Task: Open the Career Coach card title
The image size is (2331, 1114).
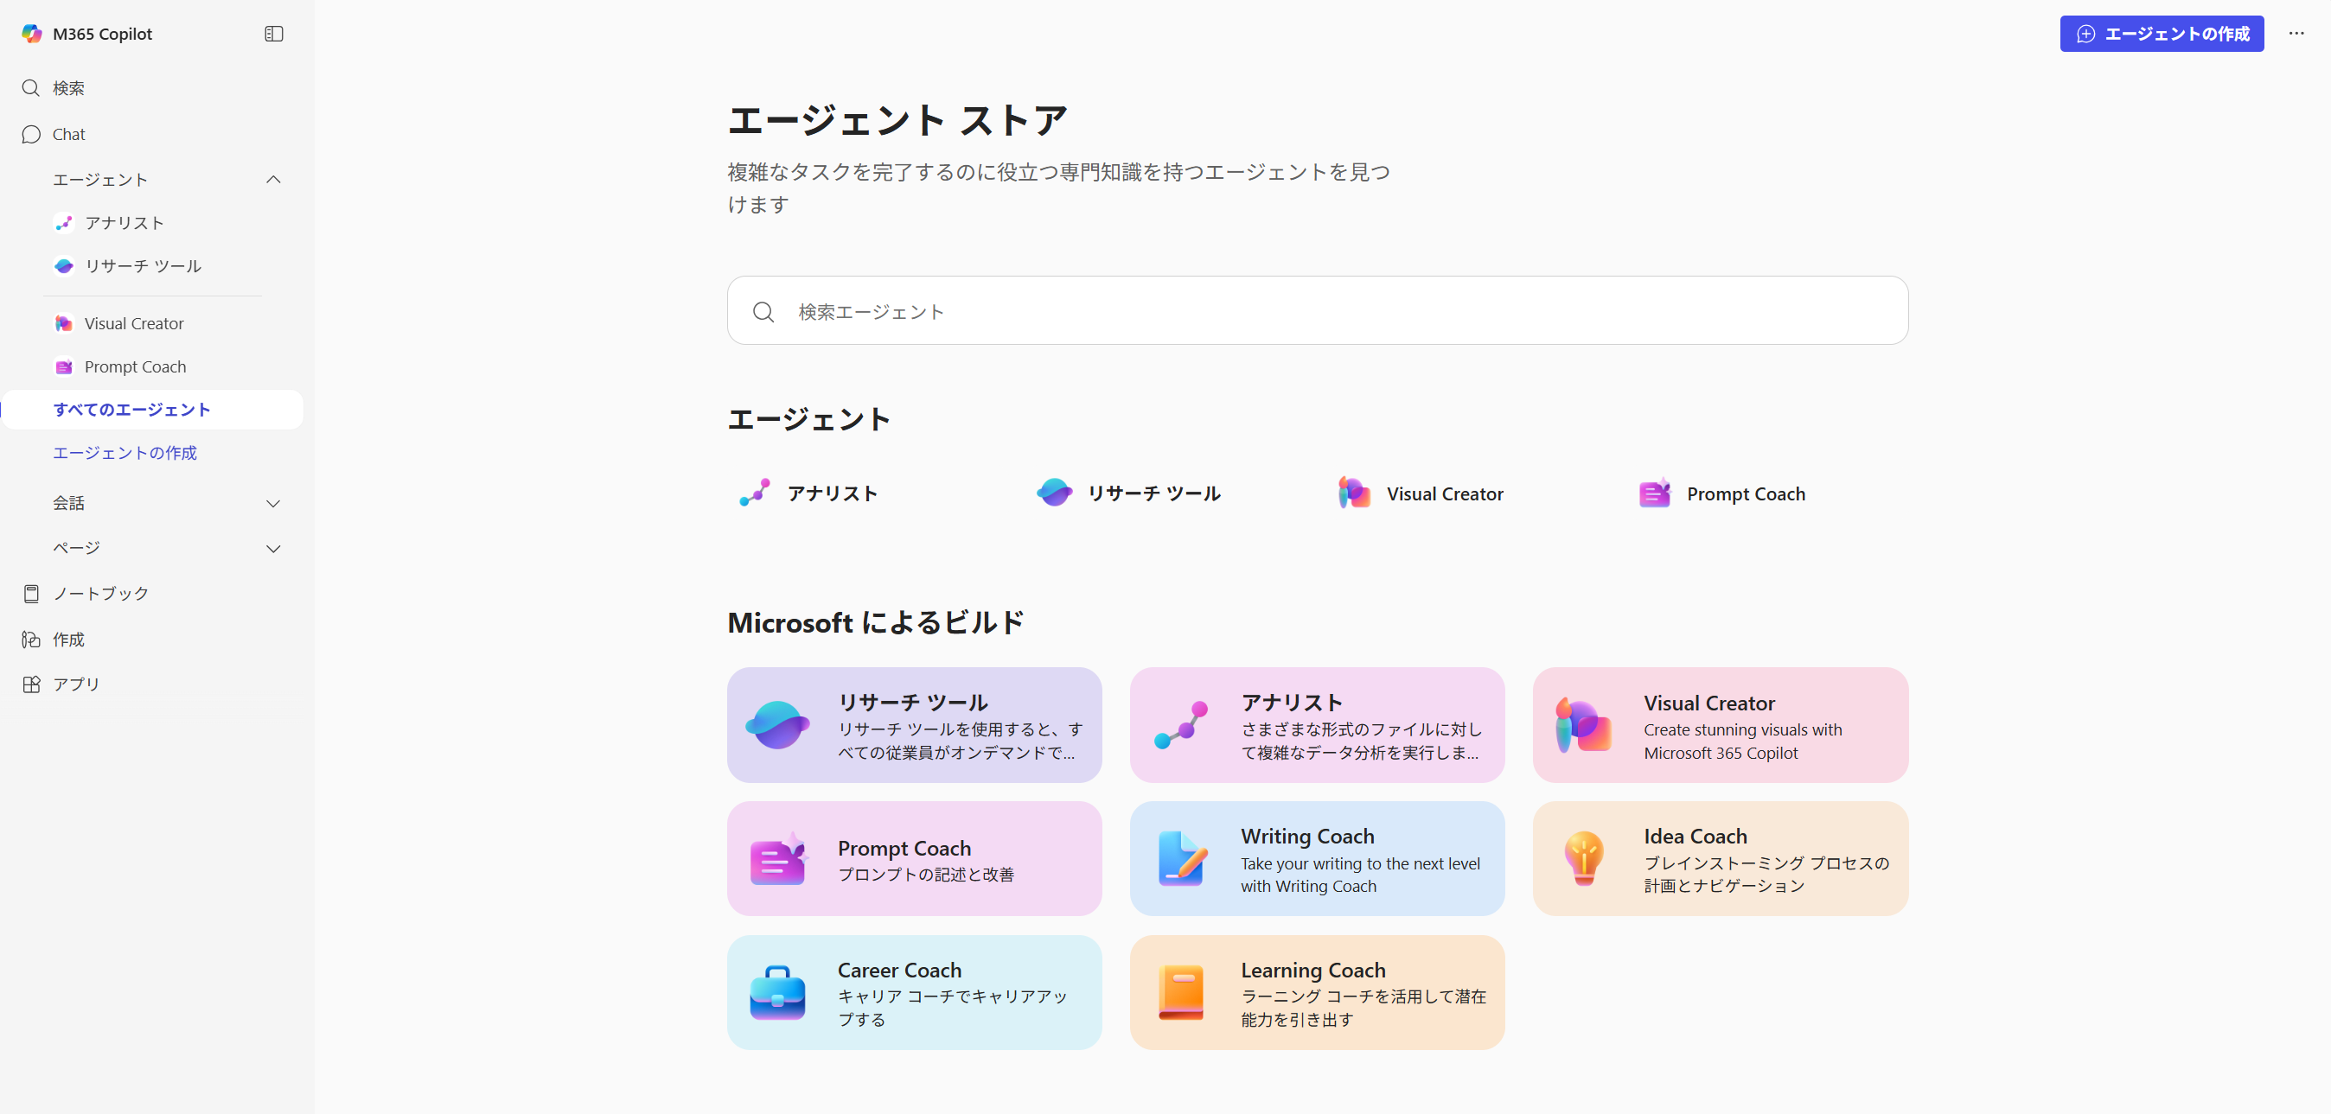Action: coord(899,970)
